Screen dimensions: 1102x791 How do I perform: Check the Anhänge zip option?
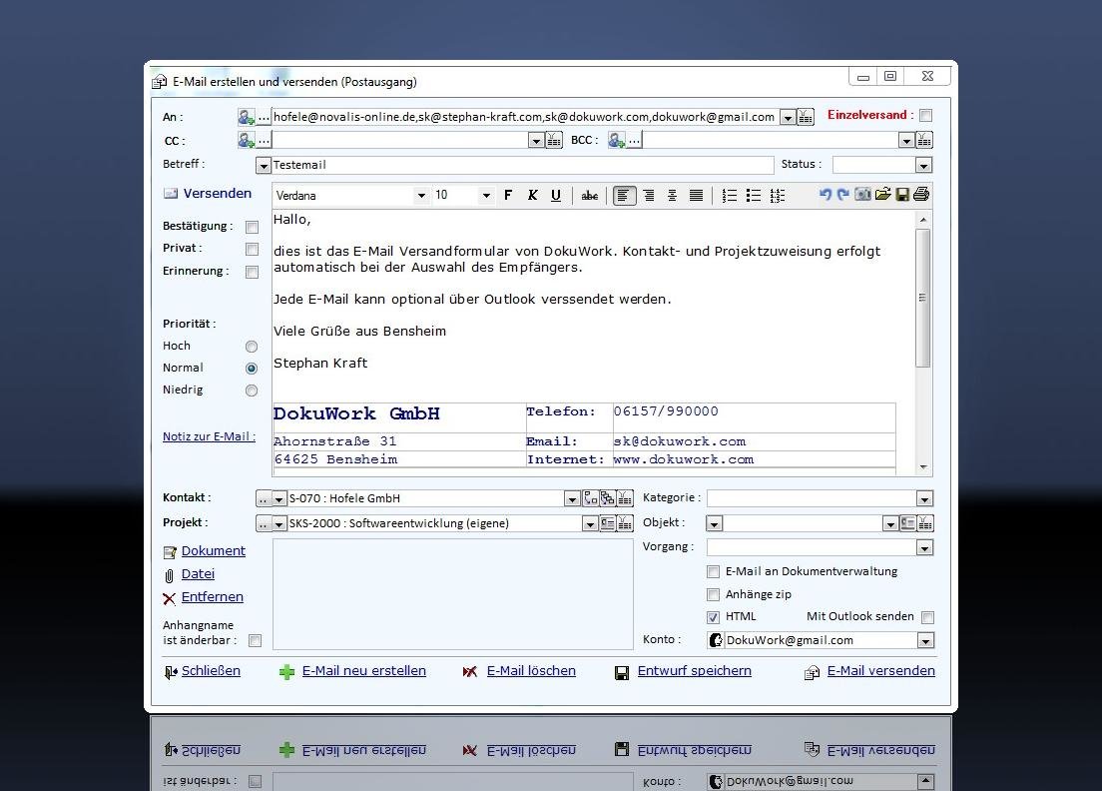pyautogui.click(x=713, y=595)
